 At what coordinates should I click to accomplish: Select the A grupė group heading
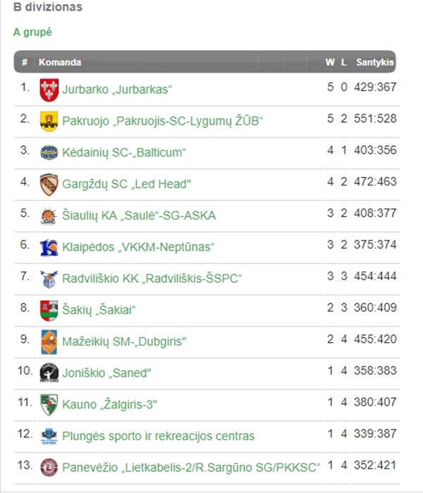(x=32, y=32)
